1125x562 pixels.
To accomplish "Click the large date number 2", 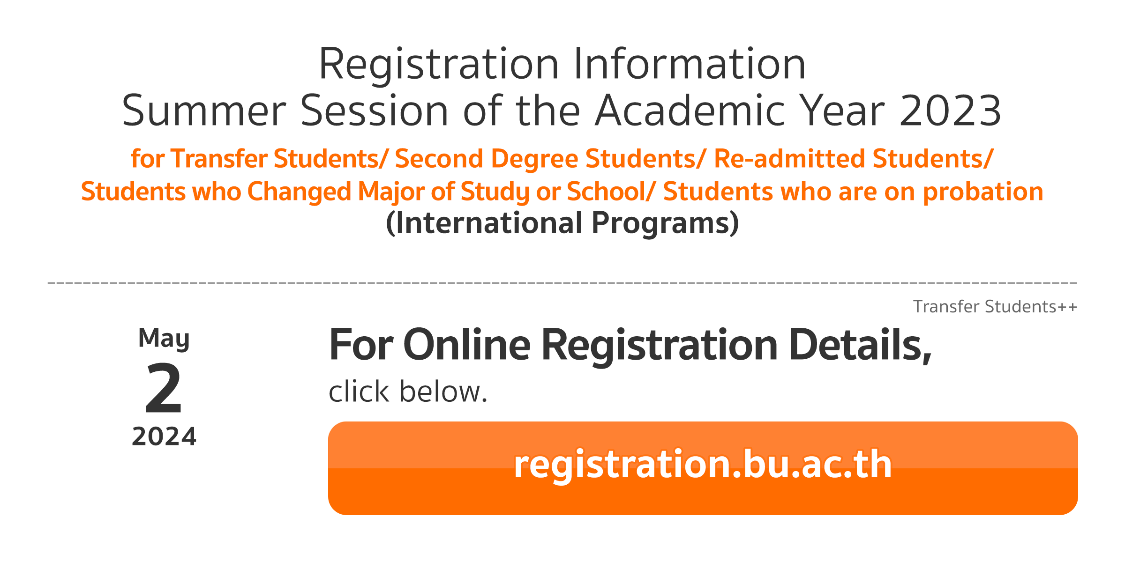I will click(x=163, y=389).
